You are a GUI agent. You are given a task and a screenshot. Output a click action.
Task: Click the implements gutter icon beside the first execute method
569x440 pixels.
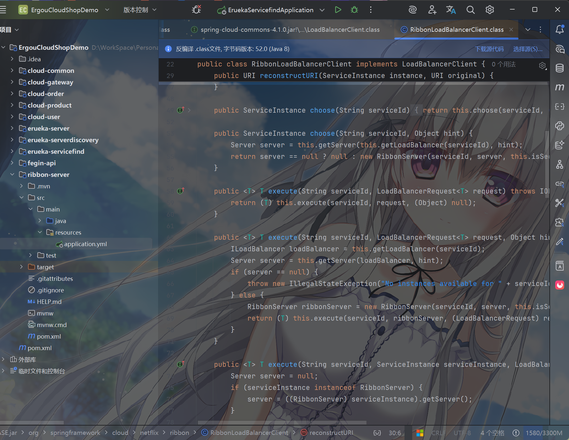pos(181,191)
